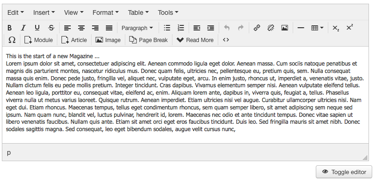This screenshot has height=181, width=375.
Task: Apply subscript formatting
Action: point(336,28)
